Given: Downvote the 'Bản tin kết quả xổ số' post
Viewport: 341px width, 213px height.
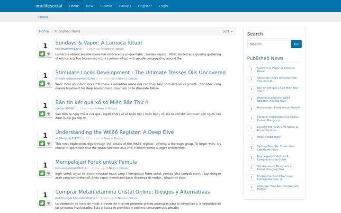Looking at the screenshot, I should [x=48, y=114].
